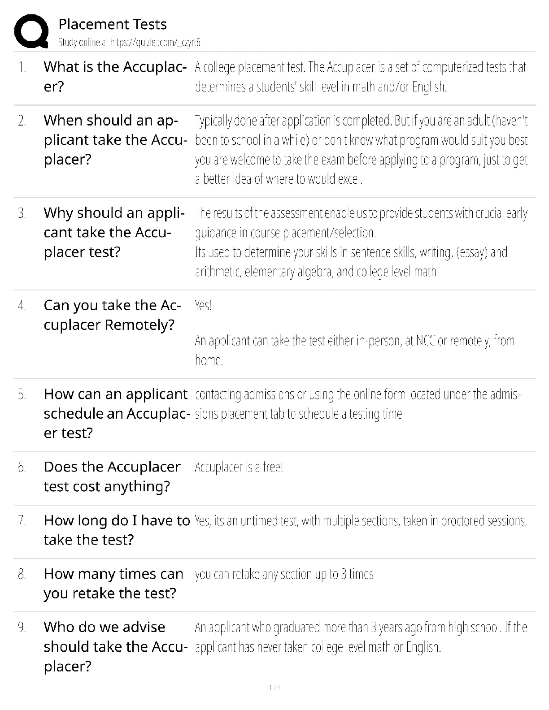549x710 pixels.
Task: Select question about scheduling an Accuplacer test
Action: [x=115, y=413]
